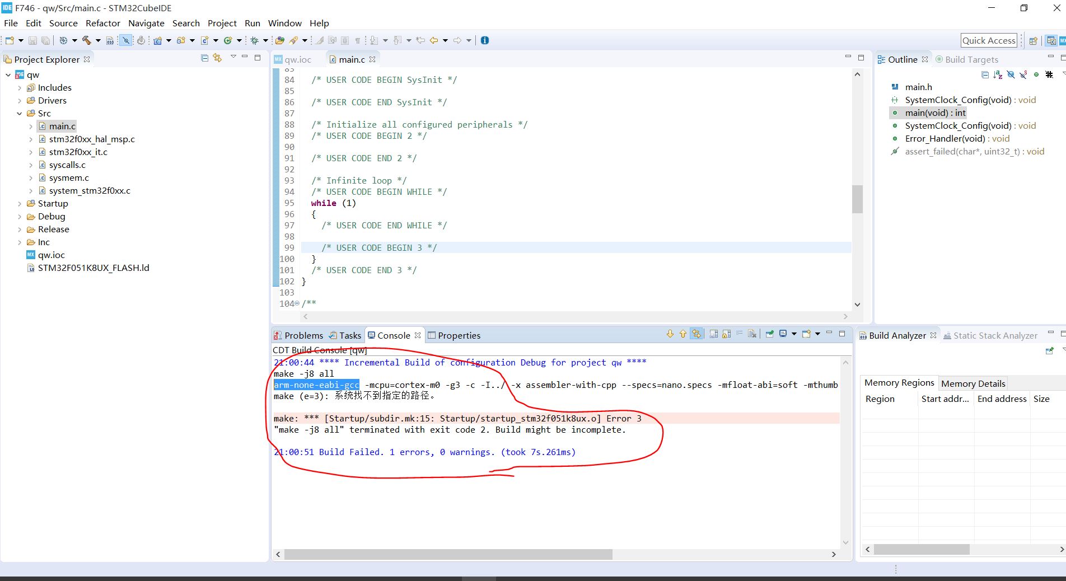Viewport: 1066px width, 581px height.
Task: Click Save All disks icon
Action: click(45, 40)
